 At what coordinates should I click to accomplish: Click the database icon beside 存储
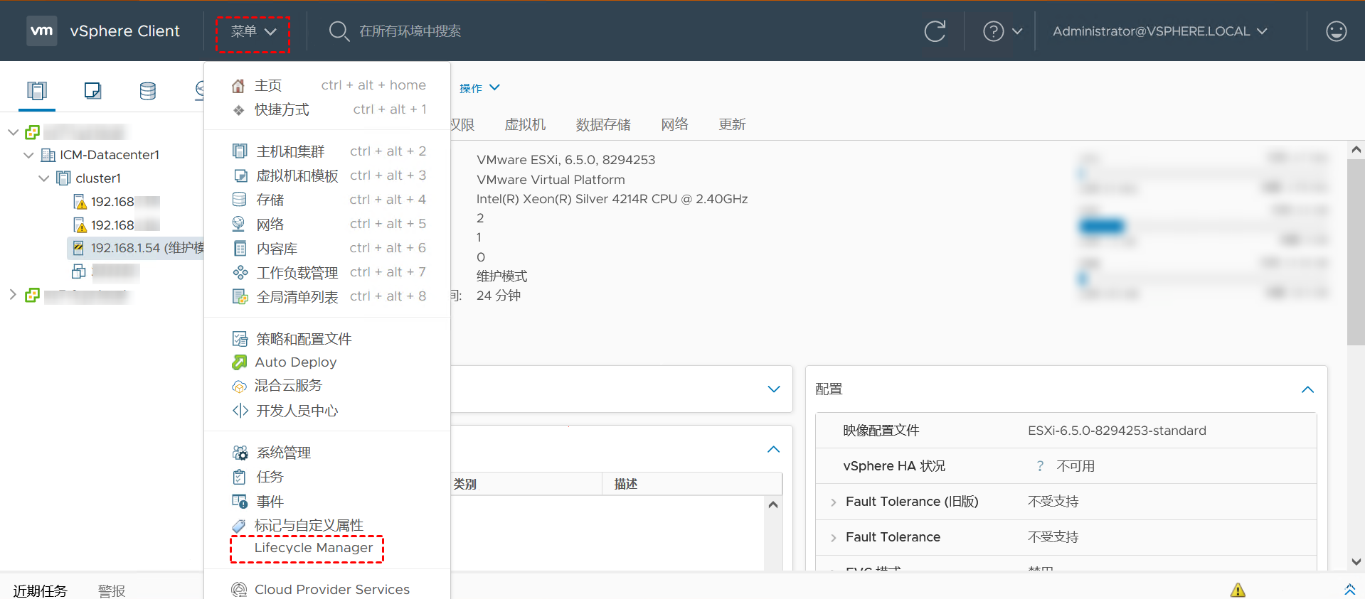[239, 200]
